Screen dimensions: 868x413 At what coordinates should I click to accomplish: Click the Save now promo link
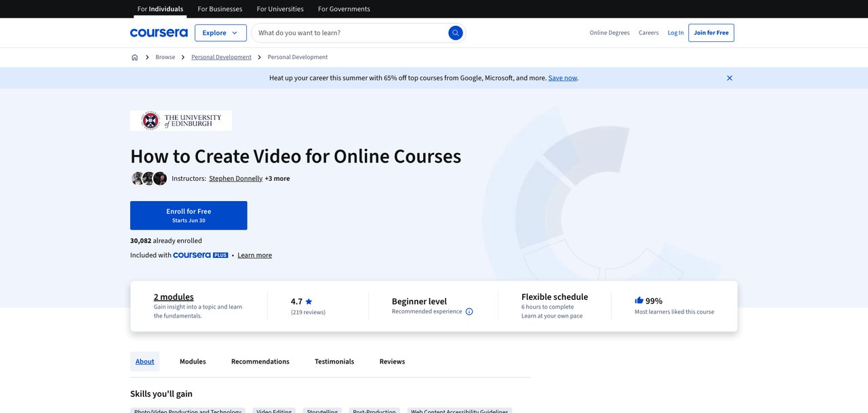coord(562,78)
